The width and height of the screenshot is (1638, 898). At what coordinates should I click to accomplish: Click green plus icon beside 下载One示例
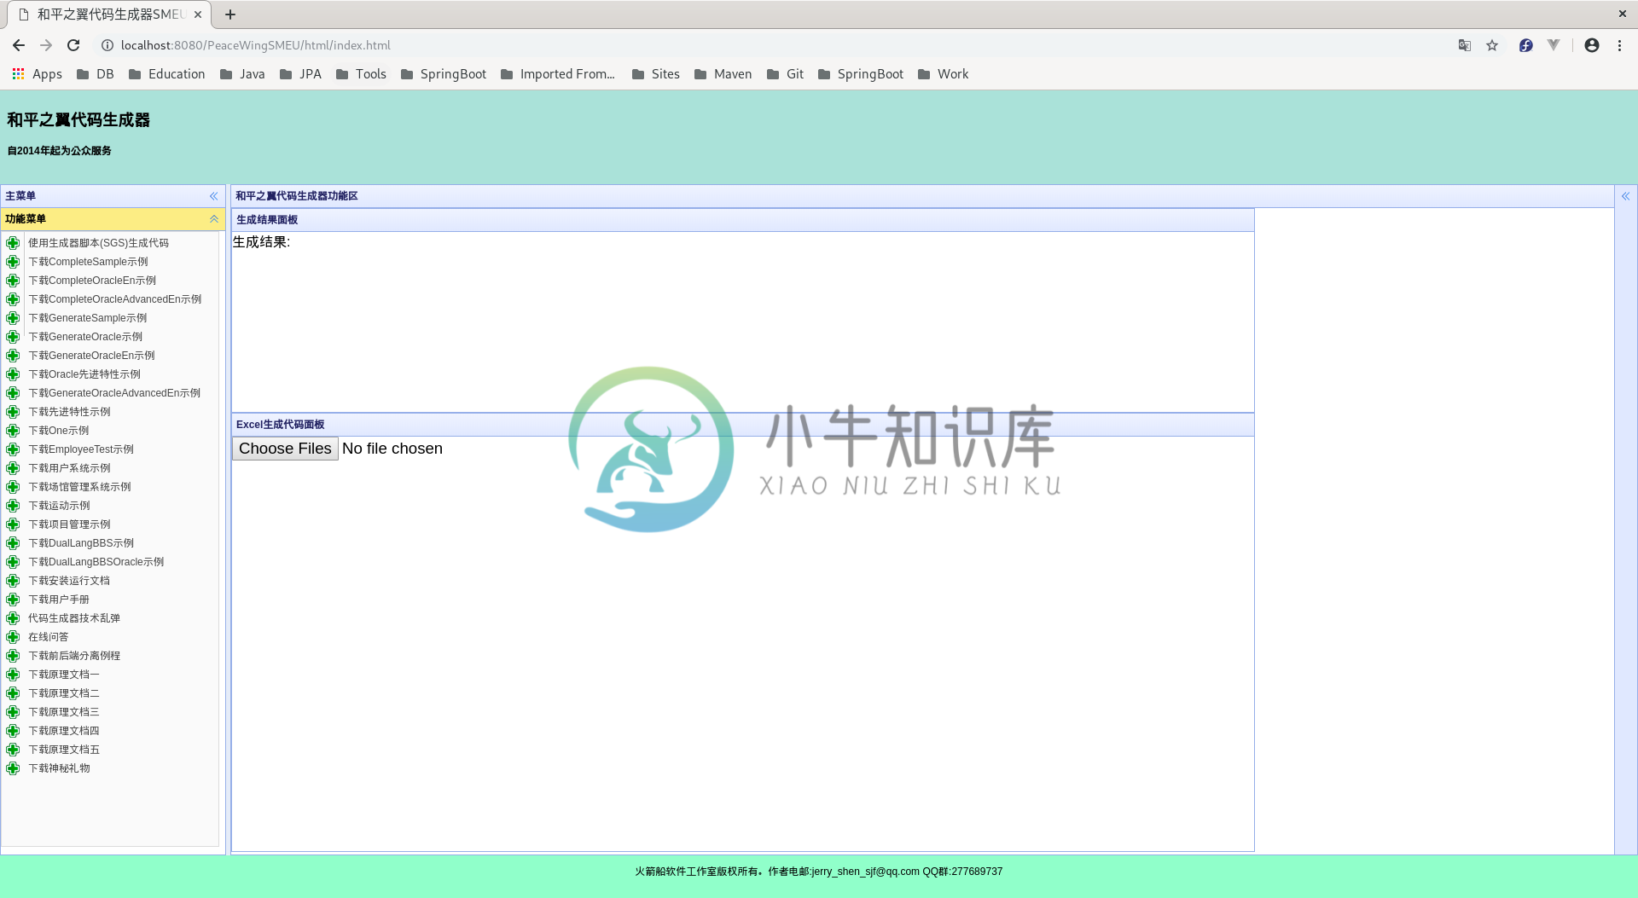tap(13, 431)
